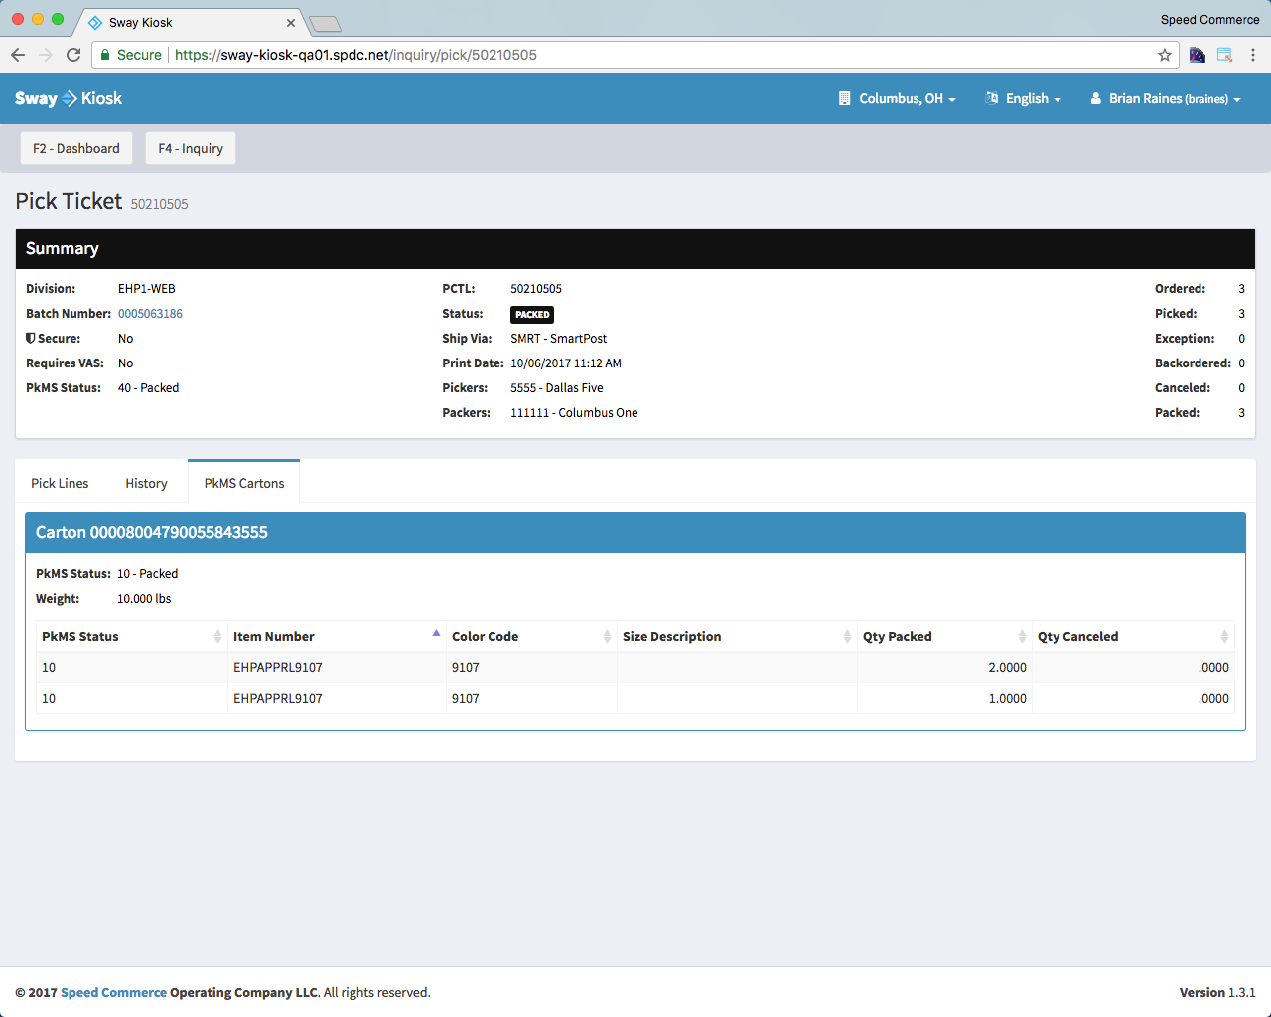
Task: Click the Qty Packed value 1.0000
Action: (x=1007, y=698)
